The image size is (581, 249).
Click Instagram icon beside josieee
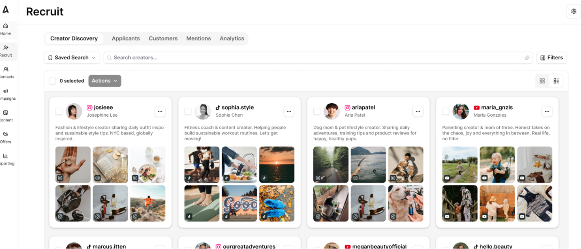89,107
